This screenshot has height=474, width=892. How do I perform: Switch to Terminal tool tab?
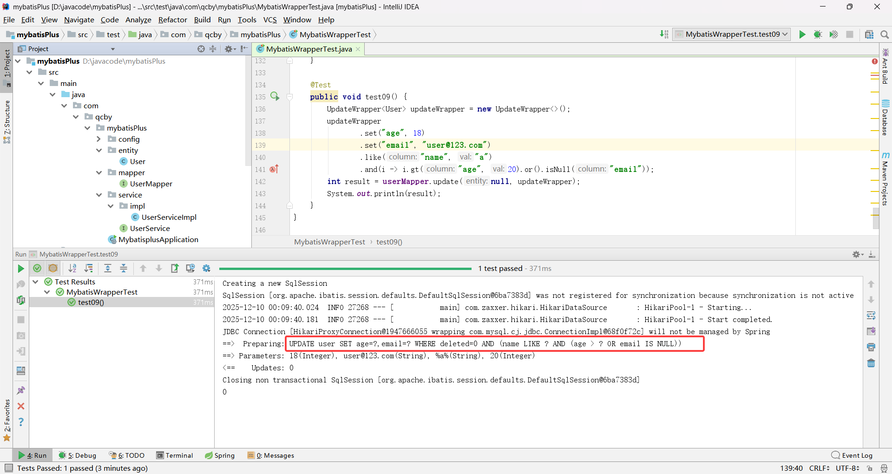(175, 455)
